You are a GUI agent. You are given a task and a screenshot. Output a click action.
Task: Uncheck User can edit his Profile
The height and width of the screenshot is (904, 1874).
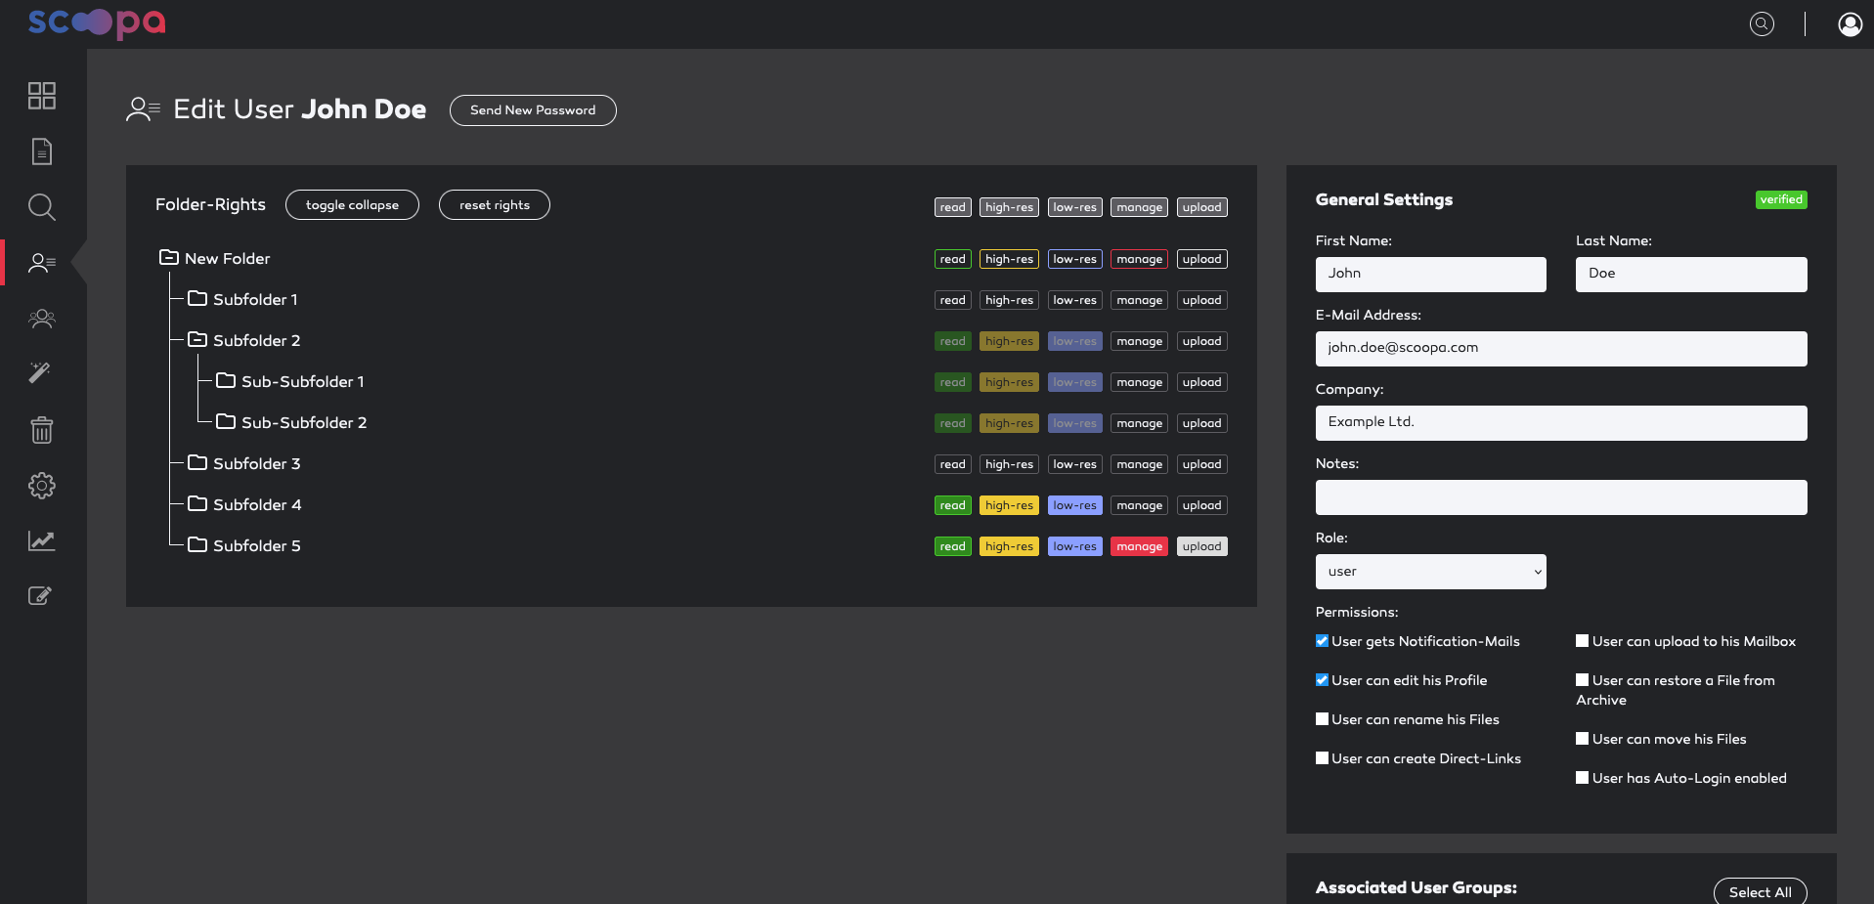(x=1322, y=680)
